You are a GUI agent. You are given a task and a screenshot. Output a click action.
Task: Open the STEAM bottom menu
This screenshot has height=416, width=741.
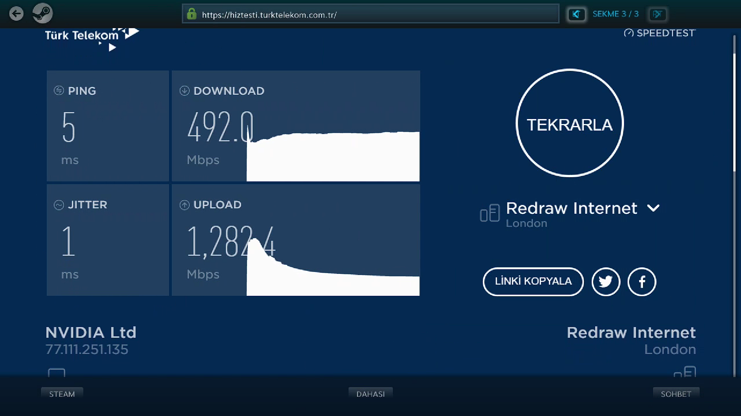(x=62, y=394)
